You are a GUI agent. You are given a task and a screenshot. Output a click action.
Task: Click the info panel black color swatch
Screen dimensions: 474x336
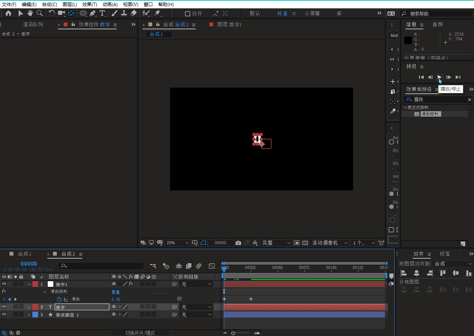[x=408, y=40]
